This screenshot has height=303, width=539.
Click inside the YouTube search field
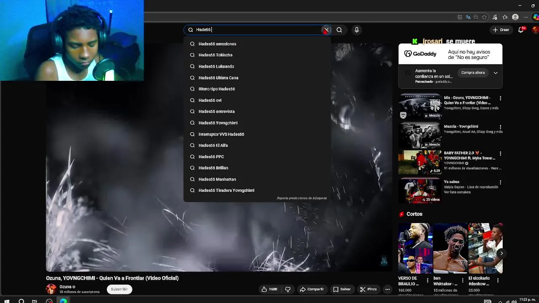point(257,30)
